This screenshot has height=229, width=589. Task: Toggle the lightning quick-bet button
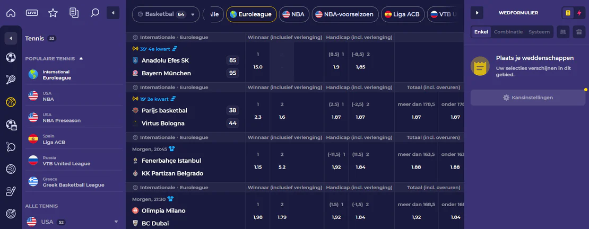point(579,13)
